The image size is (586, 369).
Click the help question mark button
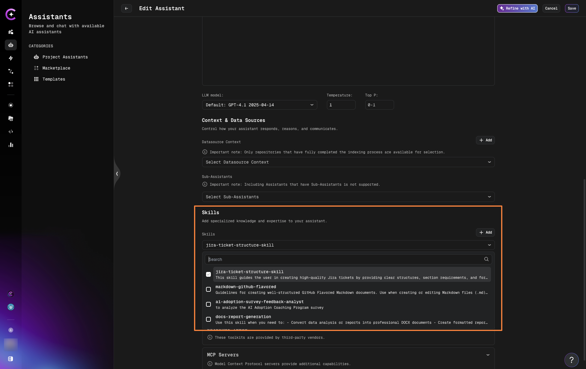coord(572,360)
